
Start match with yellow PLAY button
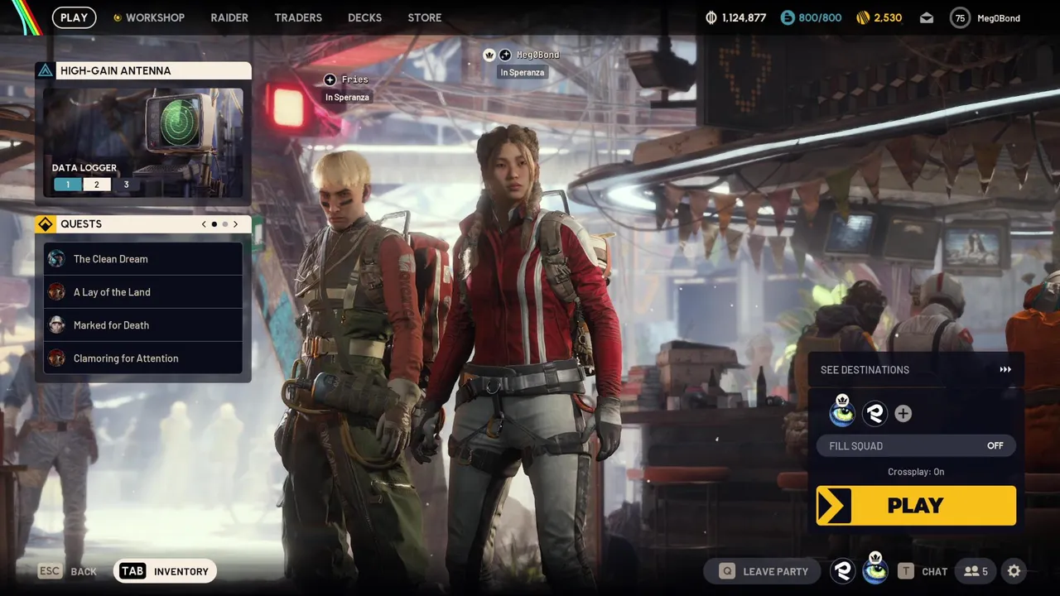[916, 505]
